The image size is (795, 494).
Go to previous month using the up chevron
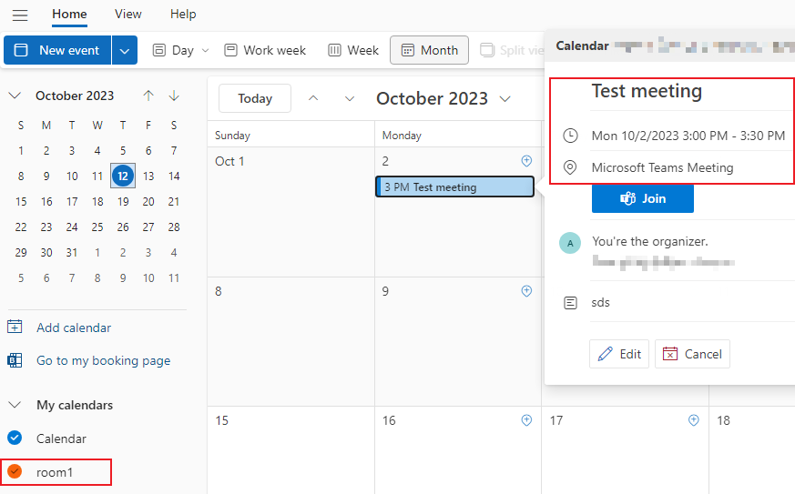313,98
